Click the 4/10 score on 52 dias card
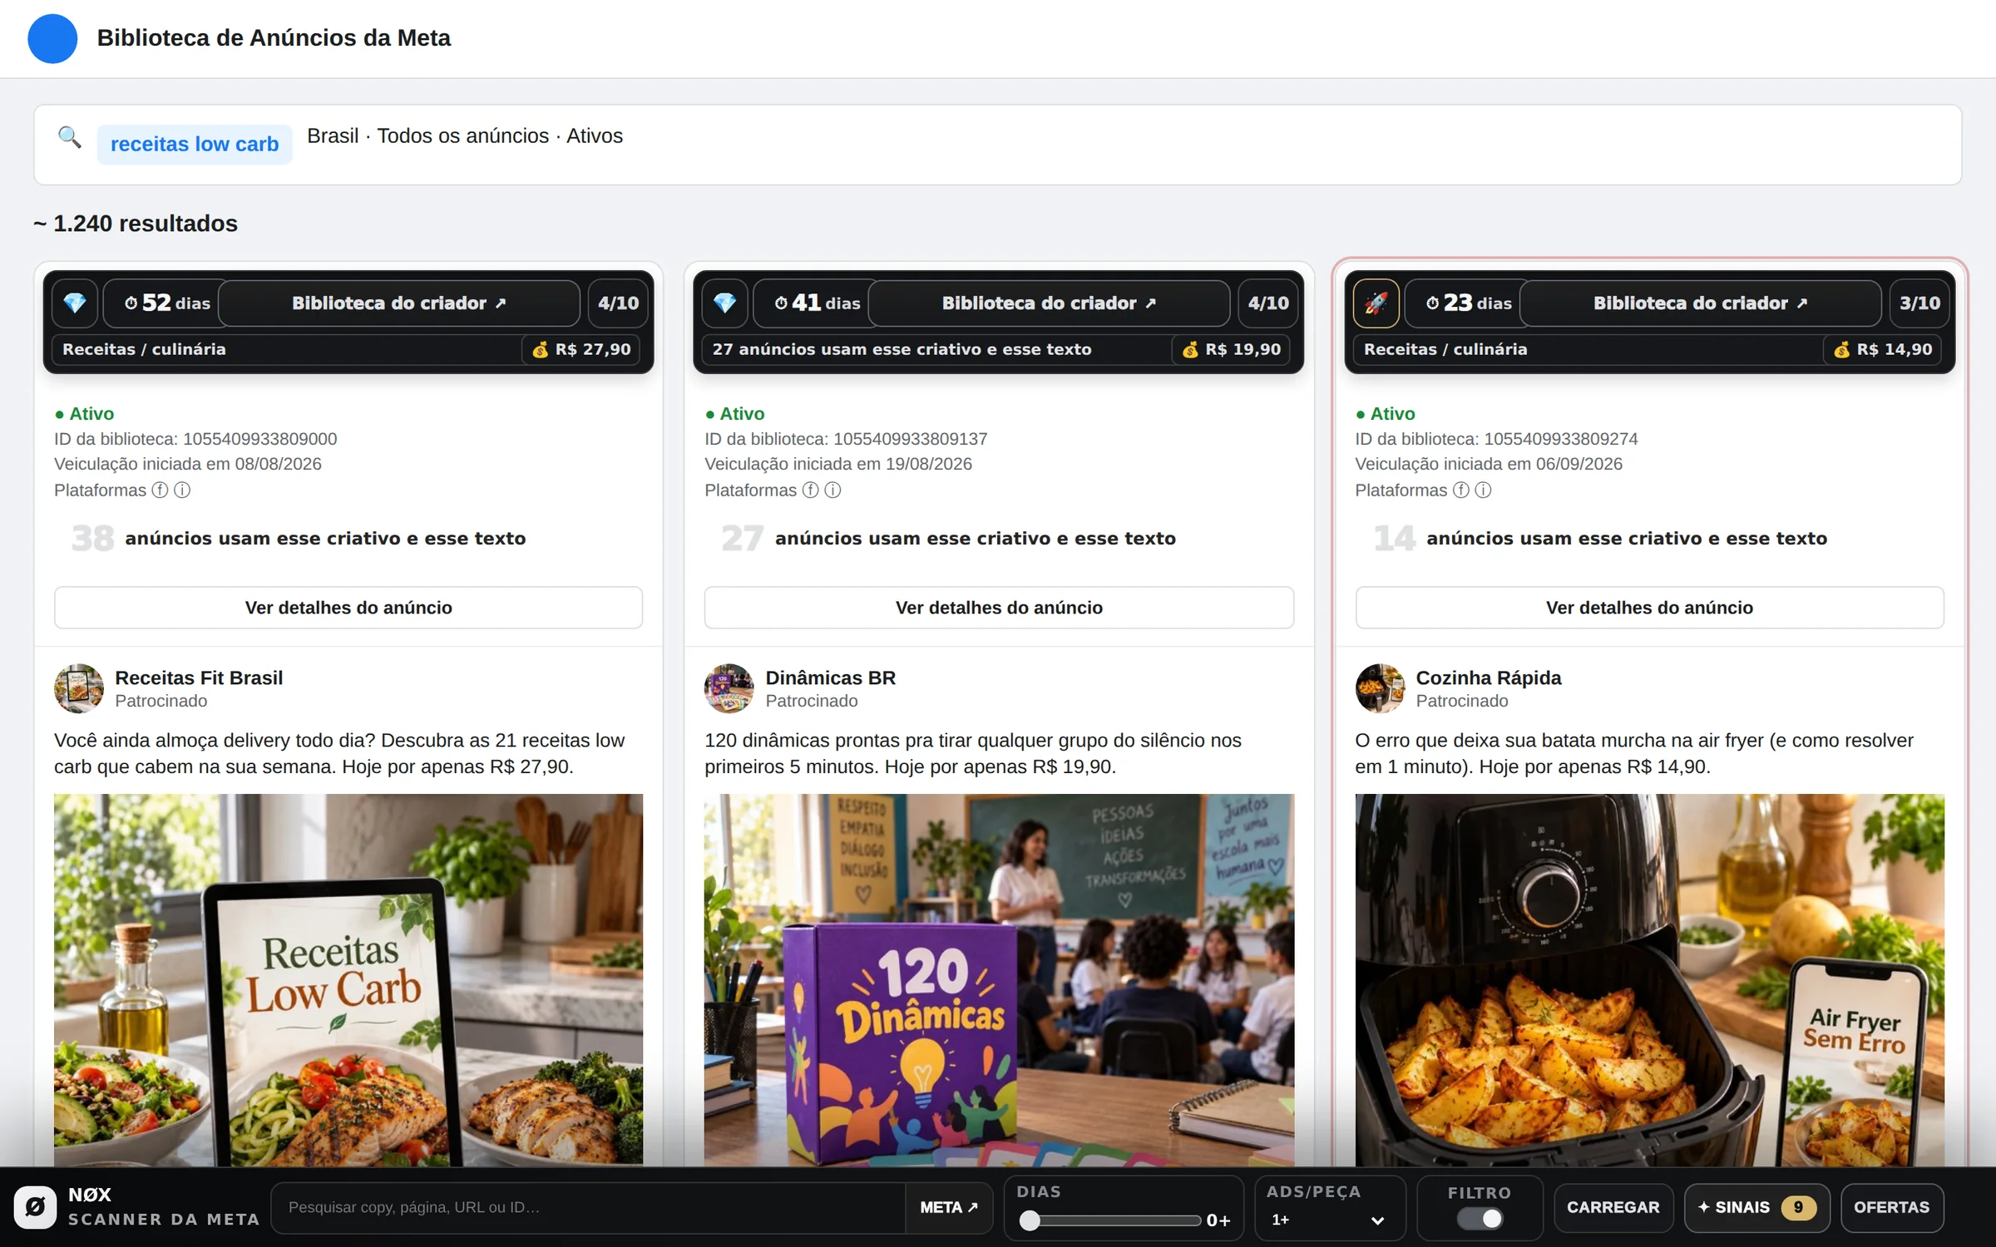Screen dimensions: 1996x1247 [x=619, y=303]
